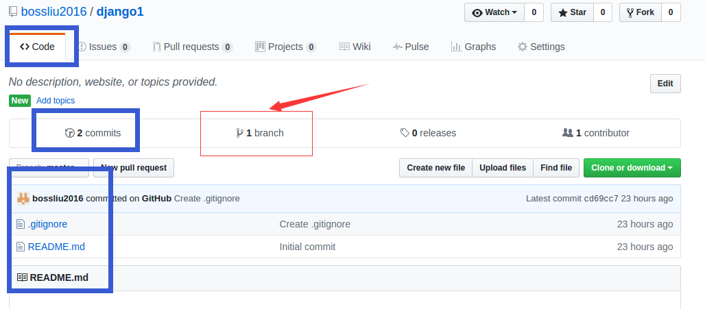The image size is (705, 309).
Task: Expand the Clone or download menu
Action: pyautogui.click(x=632, y=168)
